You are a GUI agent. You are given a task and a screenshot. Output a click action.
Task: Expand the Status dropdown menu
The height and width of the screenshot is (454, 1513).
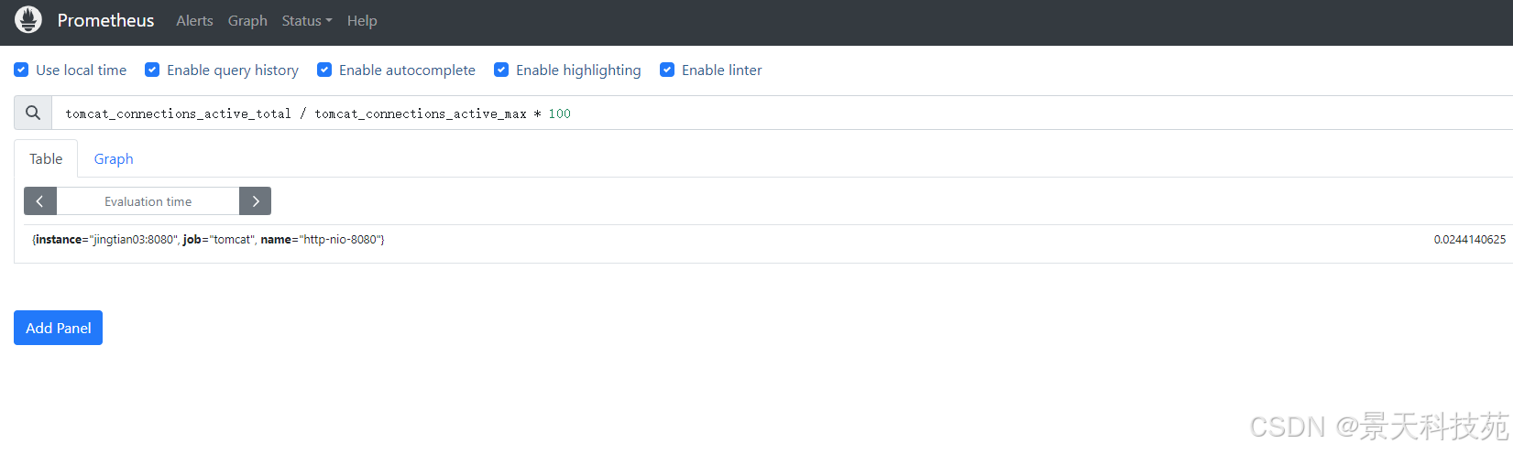(306, 20)
